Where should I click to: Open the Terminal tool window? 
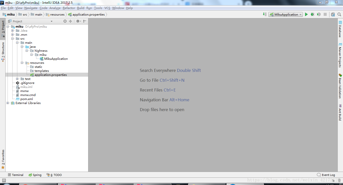point(16,175)
